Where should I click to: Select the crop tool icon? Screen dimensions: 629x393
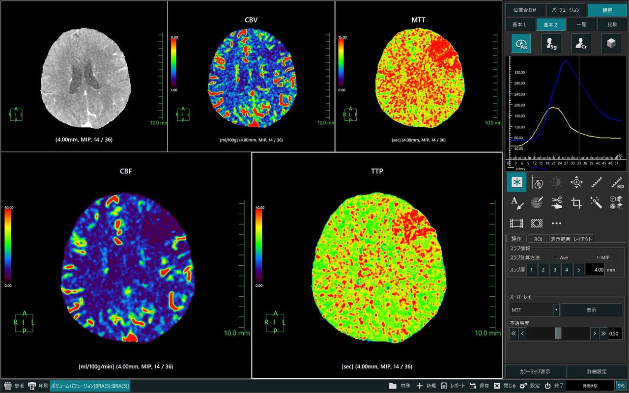[x=576, y=202]
